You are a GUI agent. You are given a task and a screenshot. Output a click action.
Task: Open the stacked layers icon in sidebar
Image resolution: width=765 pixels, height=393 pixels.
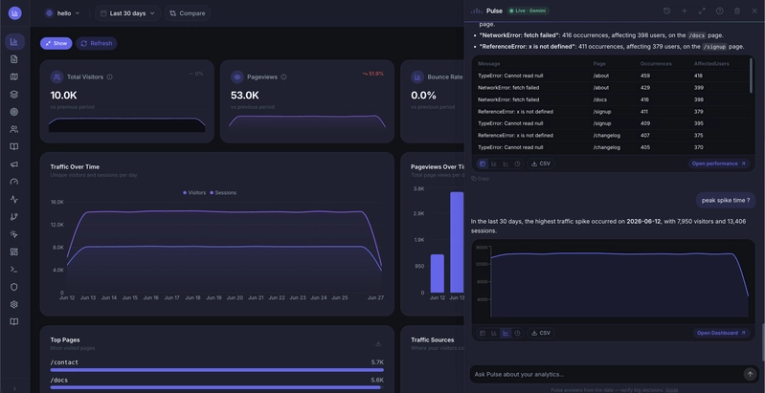[14, 95]
